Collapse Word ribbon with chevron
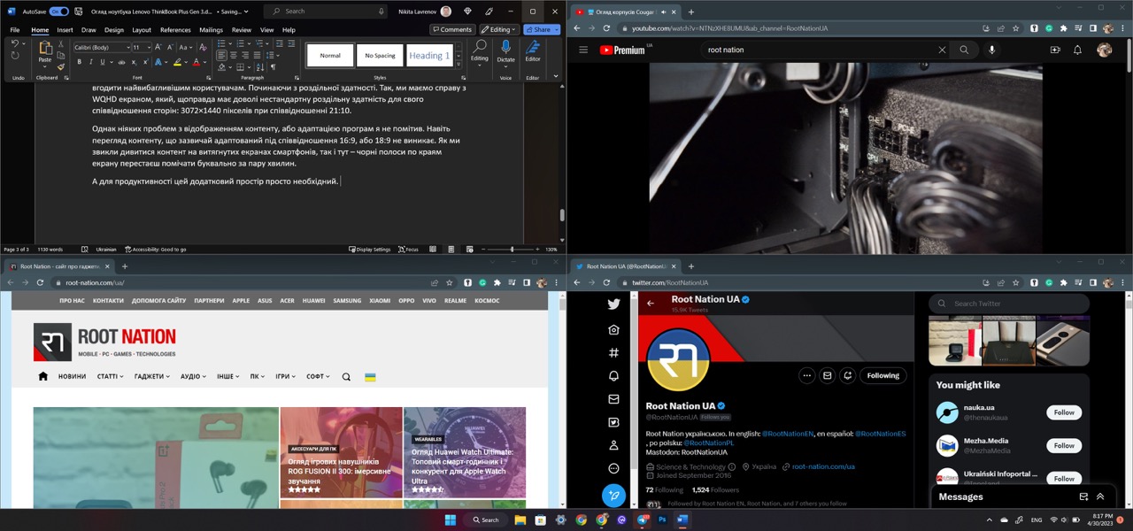This screenshot has height=531, width=1133. (x=556, y=76)
